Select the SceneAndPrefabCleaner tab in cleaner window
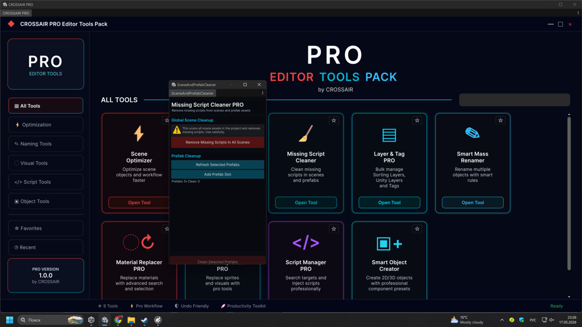Image resolution: width=582 pixels, height=327 pixels. tap(193, 93)
